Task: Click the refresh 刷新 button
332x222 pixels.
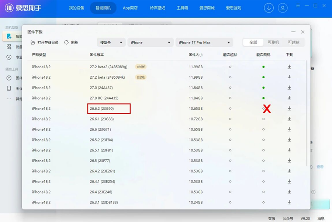Action: coord(71,42)
